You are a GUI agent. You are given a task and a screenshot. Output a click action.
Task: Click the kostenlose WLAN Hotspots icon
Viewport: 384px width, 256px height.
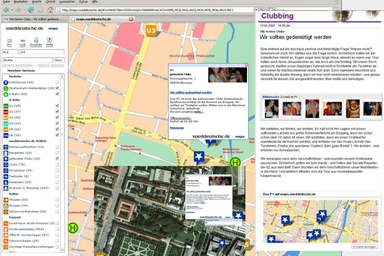click(x=6, y=223)
